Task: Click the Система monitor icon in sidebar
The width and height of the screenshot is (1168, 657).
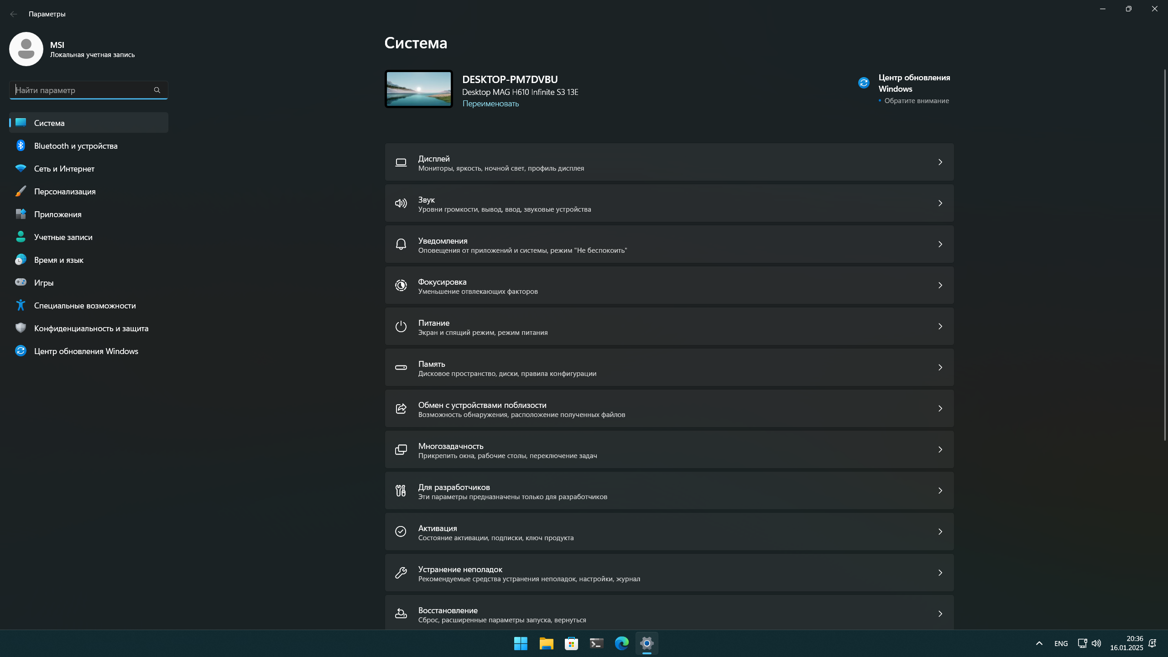Action: (x=21, y=122)
